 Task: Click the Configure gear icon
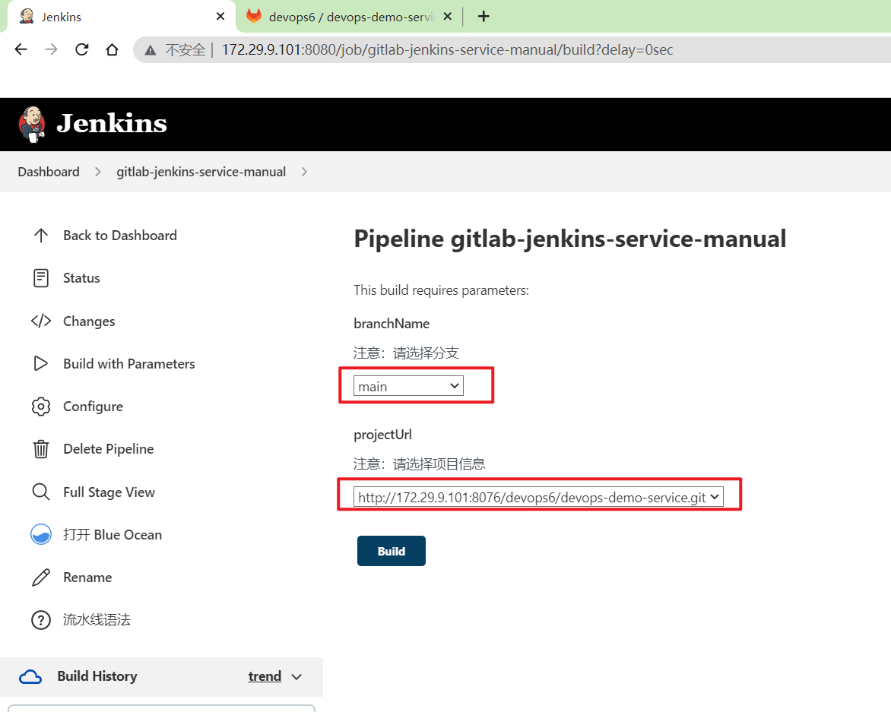tap(41, 407)
